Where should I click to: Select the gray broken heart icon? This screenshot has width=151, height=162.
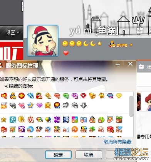66,105
